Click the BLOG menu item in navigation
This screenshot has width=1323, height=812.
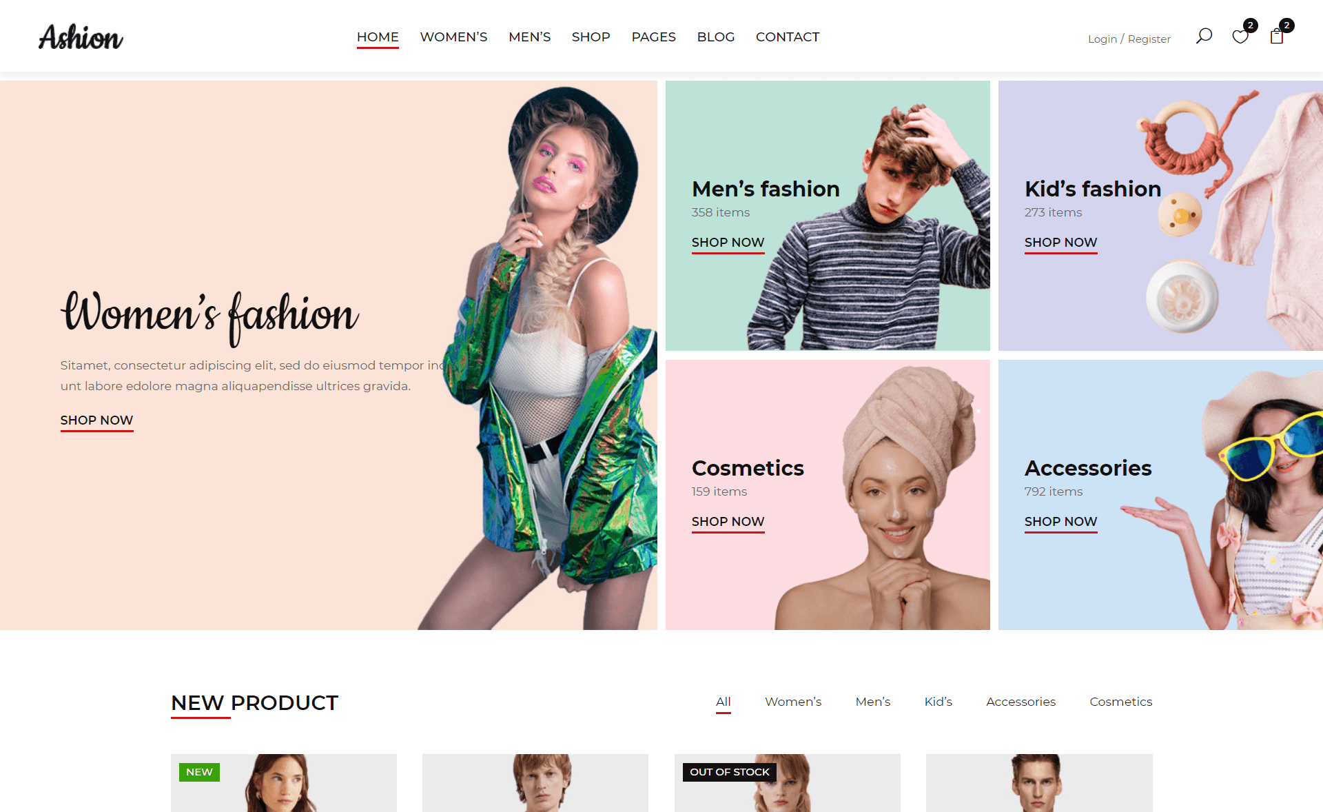point(715,37)
